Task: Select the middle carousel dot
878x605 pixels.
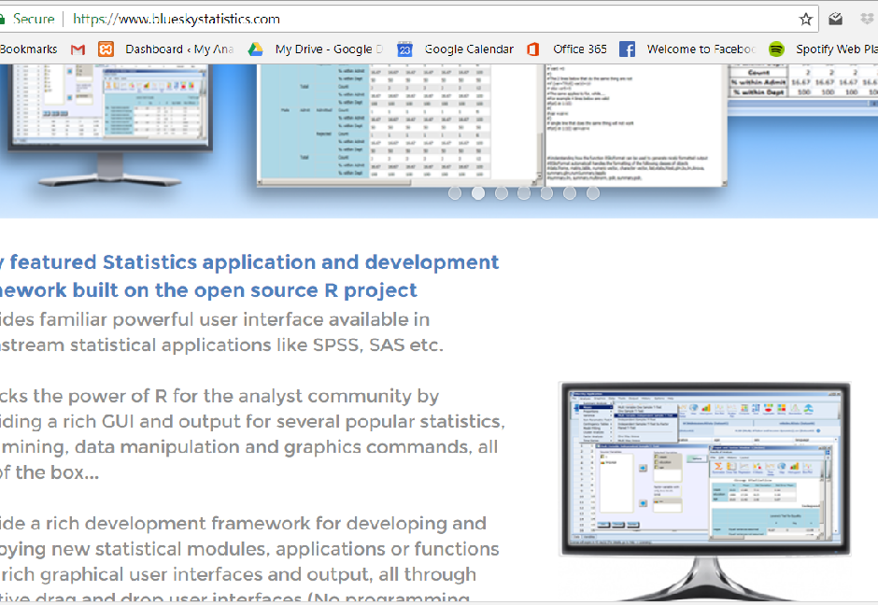Action: (x=525, y=193)
